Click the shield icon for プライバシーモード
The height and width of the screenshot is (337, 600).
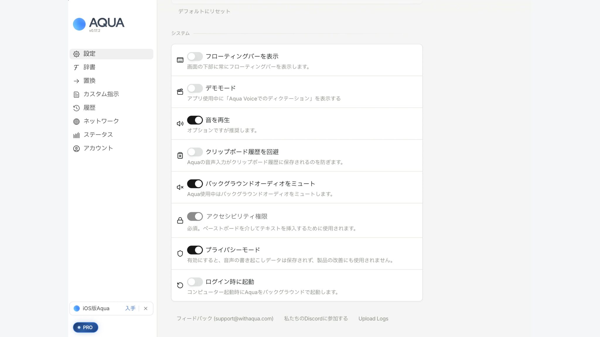pos(180,254)
